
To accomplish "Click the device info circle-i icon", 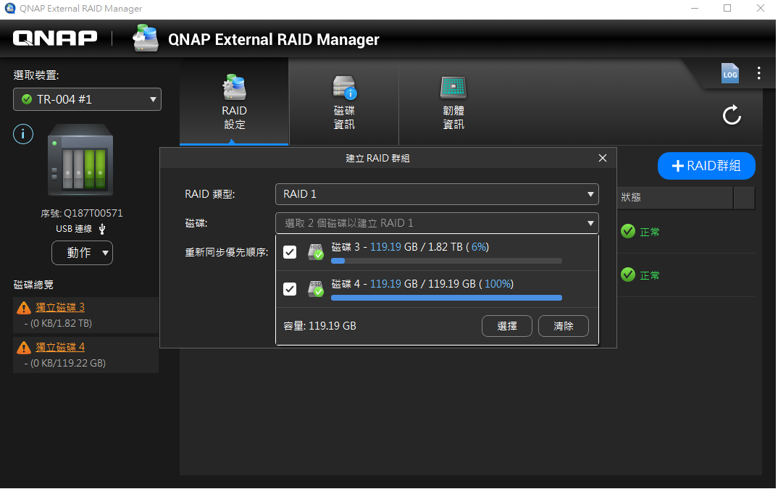I will (22, 134).
